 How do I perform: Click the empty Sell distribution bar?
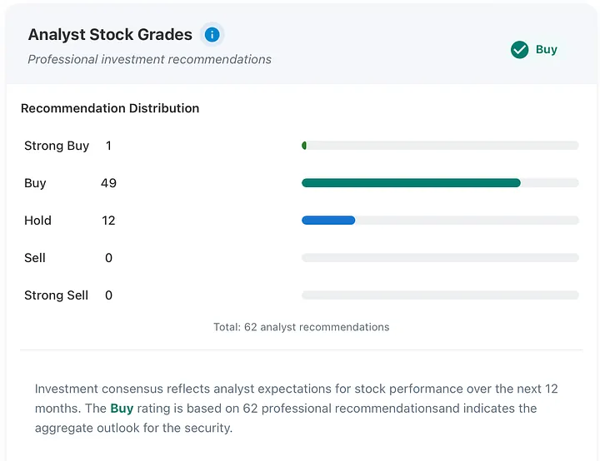(x=440, y=258)
